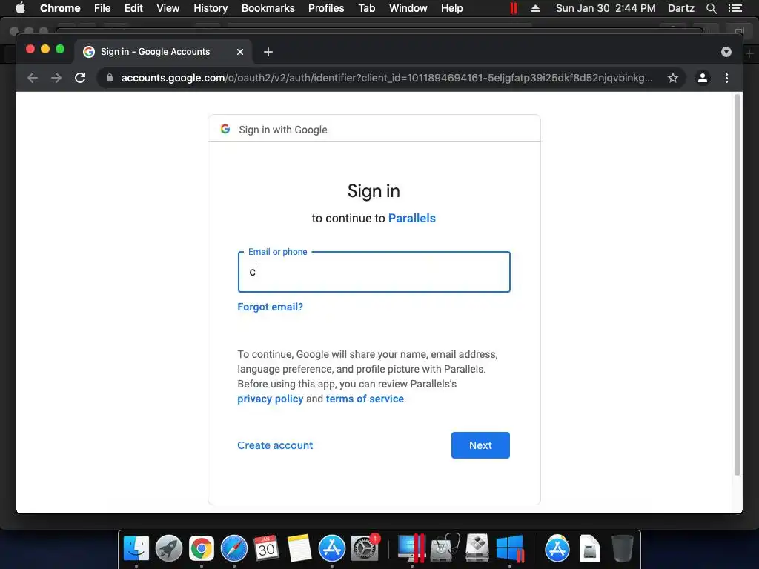Screen dimensions: 759x569
Task: Open Finder from the Dock
Action: 136,549
